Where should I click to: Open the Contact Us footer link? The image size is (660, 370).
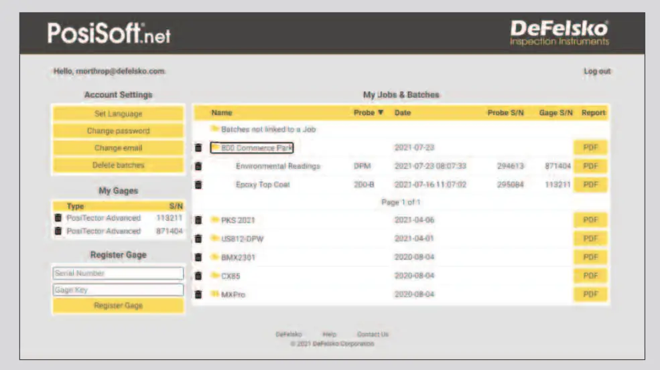click(373, 335)
